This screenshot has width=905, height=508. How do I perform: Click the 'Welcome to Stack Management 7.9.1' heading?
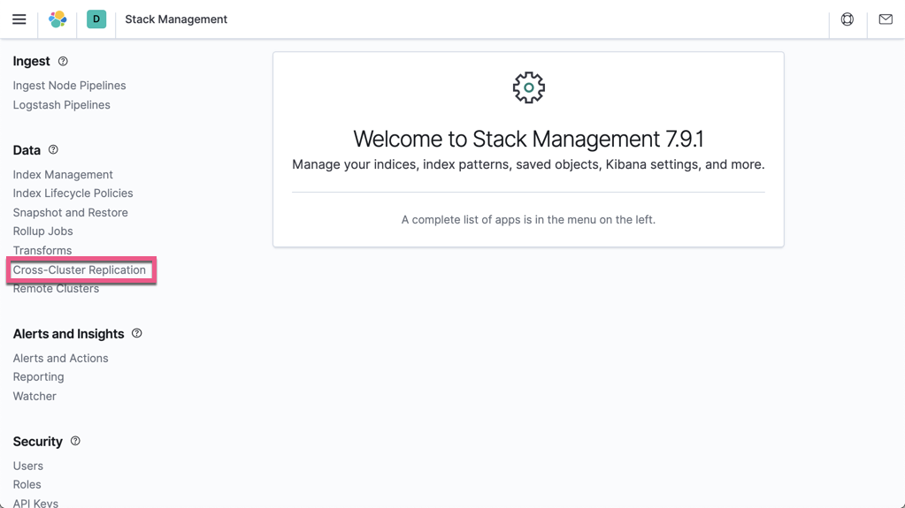tap(528, 139)
